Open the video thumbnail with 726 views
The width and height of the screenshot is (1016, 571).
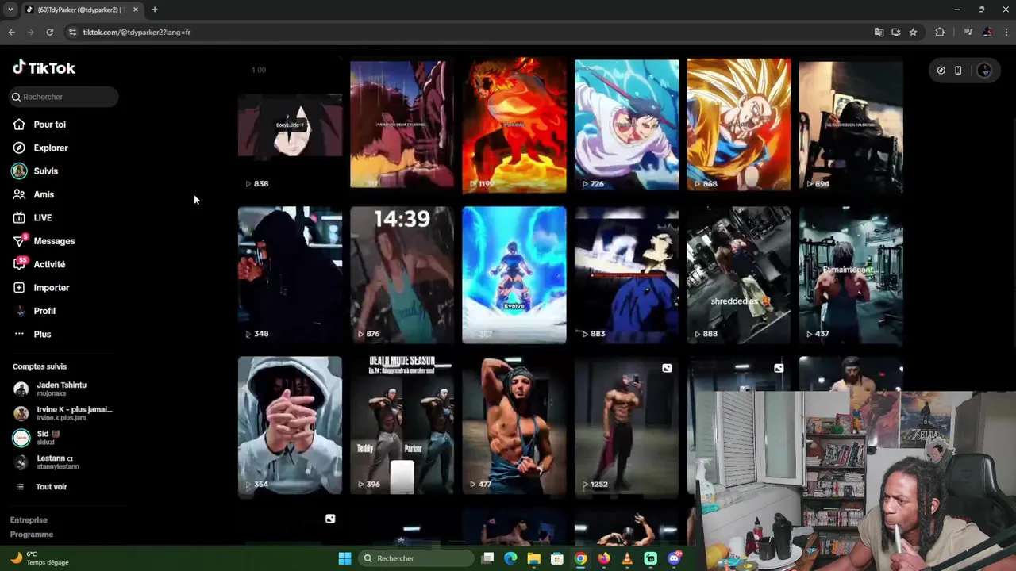tap(626, 125)
